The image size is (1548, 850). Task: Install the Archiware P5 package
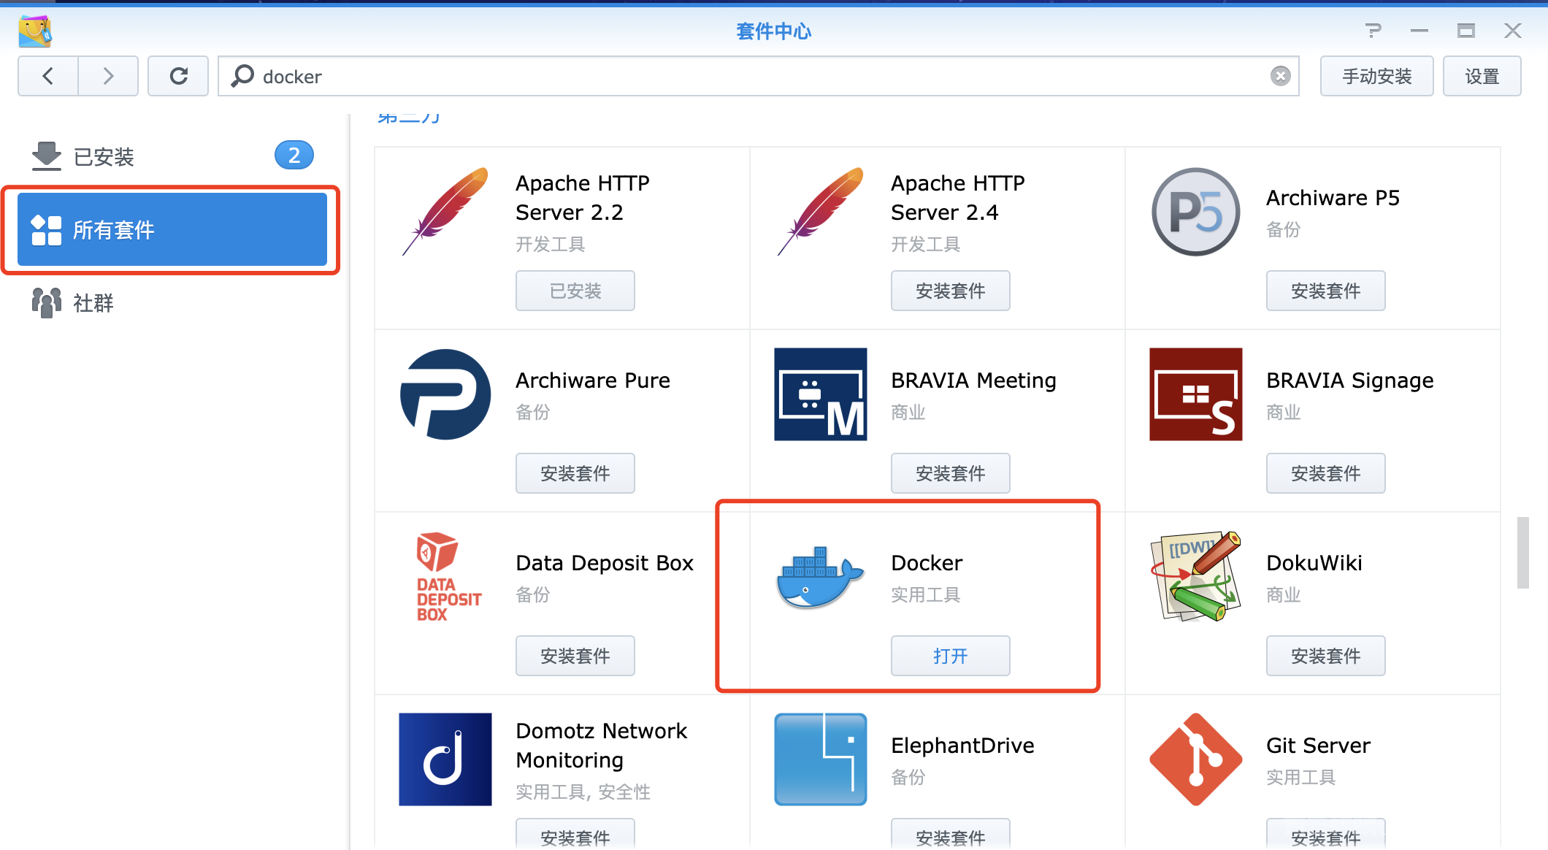pos(1326,291)
